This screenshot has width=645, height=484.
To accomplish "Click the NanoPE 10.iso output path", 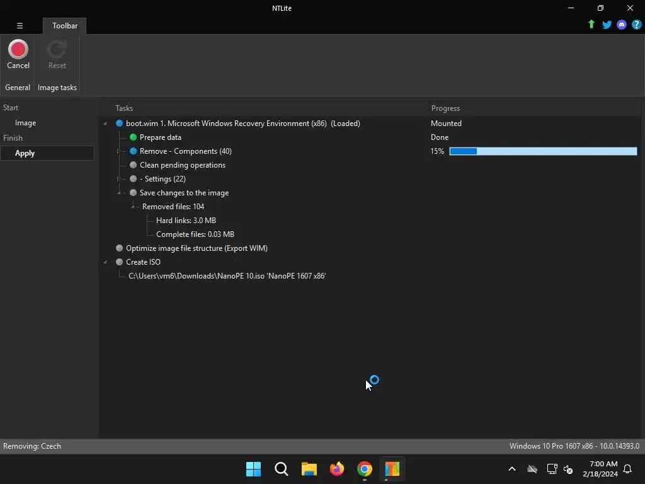I will coord(227,276).
